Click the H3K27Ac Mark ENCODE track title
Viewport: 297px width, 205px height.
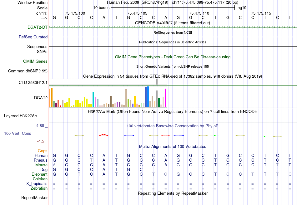[173, 112]
